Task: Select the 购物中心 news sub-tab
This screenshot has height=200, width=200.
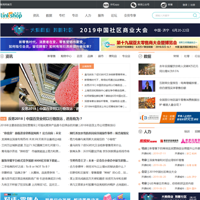Action: 66,56
